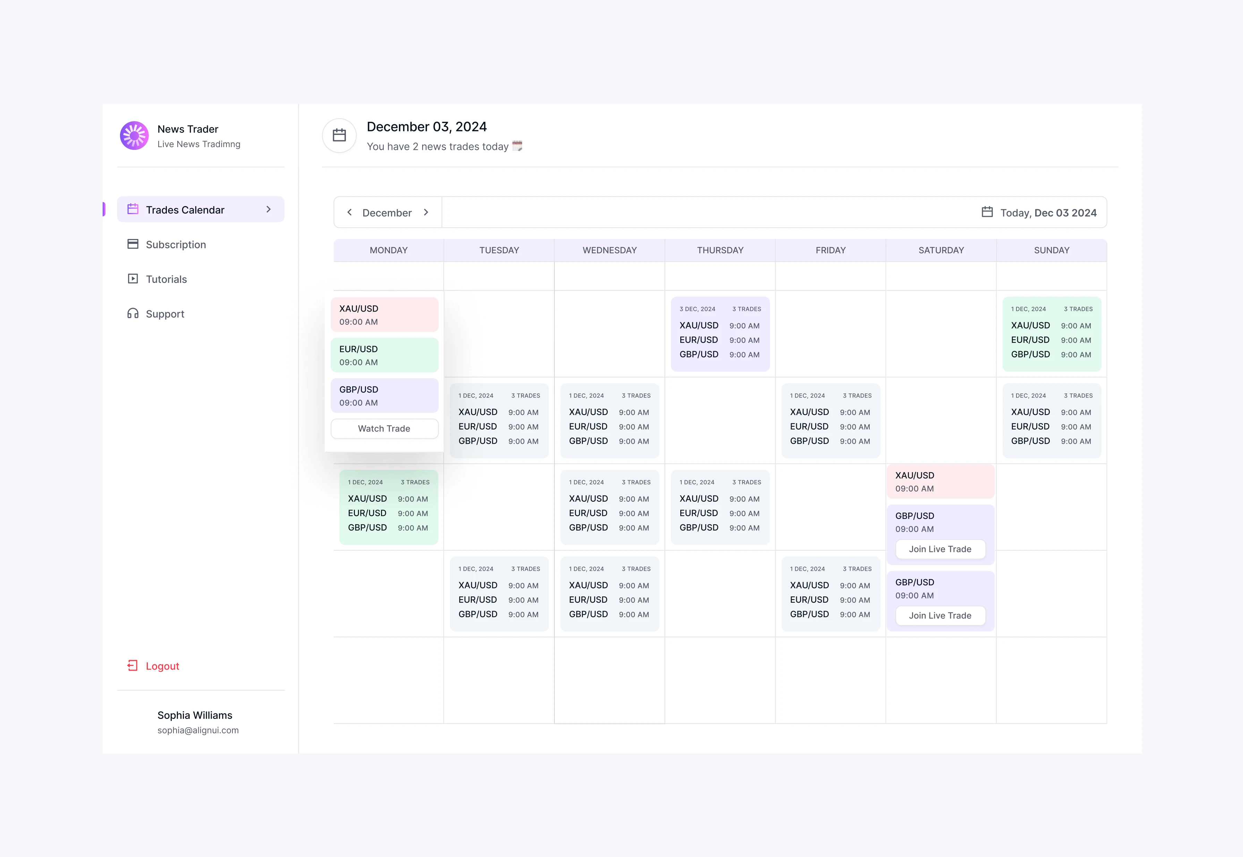Click the Trades Calendar sidebar icon
Screen dimensions: 1243x857
pos(133,209)
